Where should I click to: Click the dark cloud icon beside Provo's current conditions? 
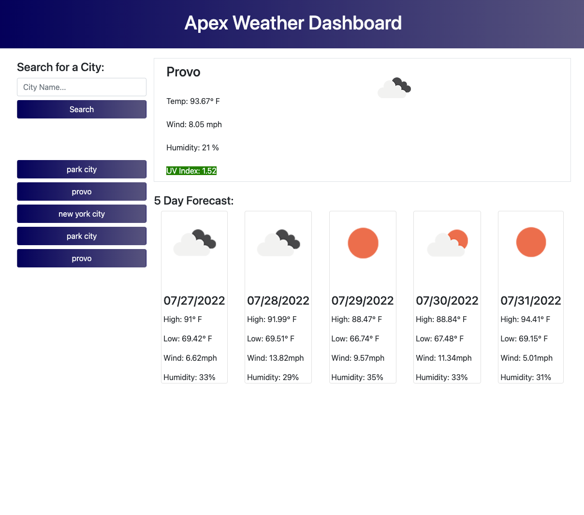(x=394, y=87)
